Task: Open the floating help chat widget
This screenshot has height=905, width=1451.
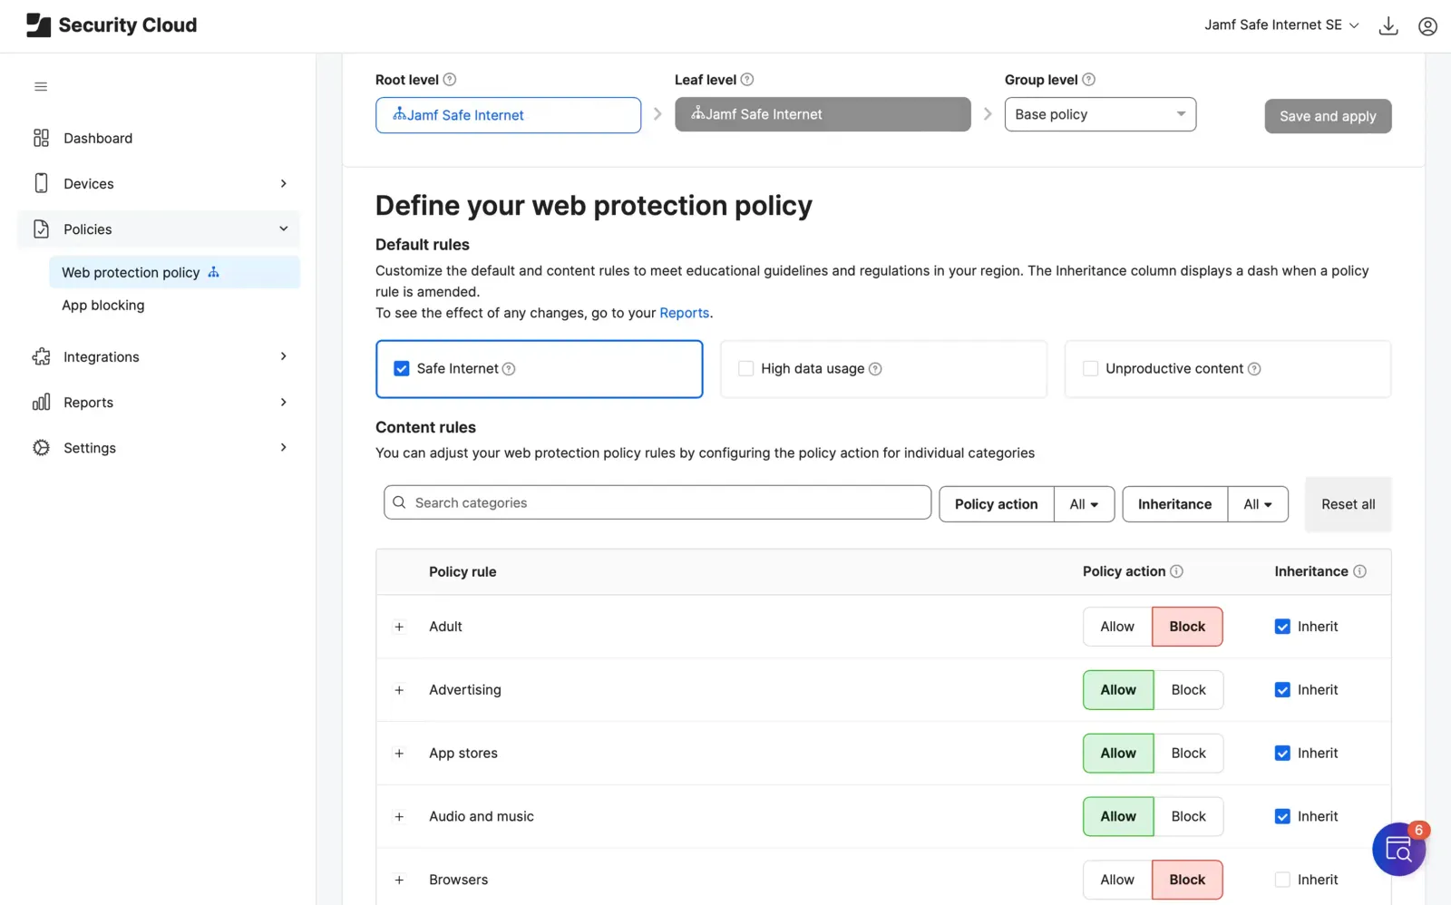Action: [x=1397, y=850]
